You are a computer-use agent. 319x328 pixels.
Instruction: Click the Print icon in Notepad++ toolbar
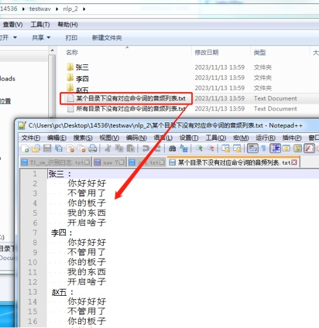(93, 148)
